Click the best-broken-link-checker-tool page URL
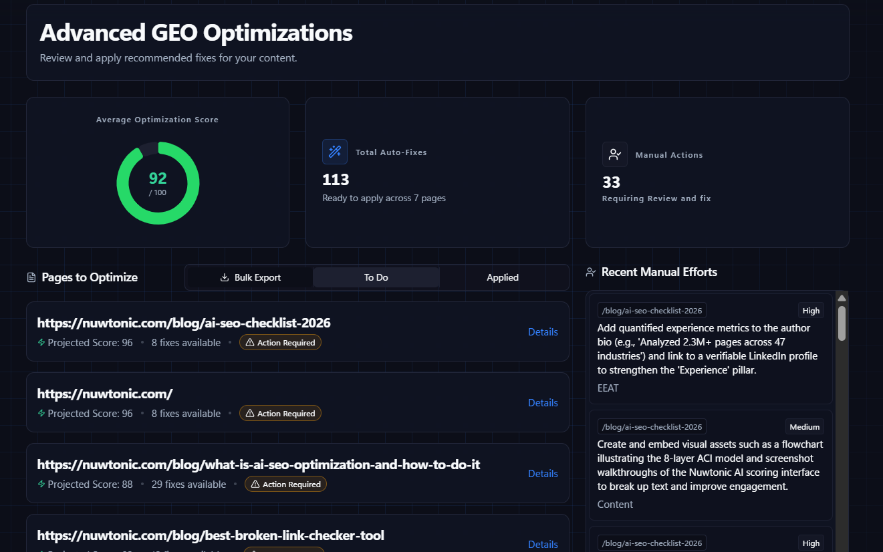 point(211,535)
